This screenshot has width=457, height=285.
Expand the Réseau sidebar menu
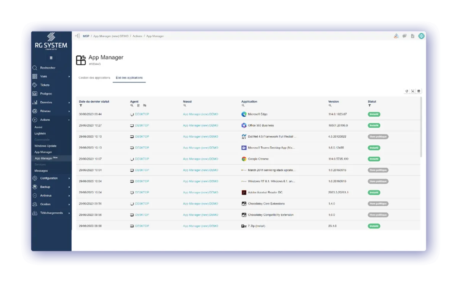pos(51,111)
